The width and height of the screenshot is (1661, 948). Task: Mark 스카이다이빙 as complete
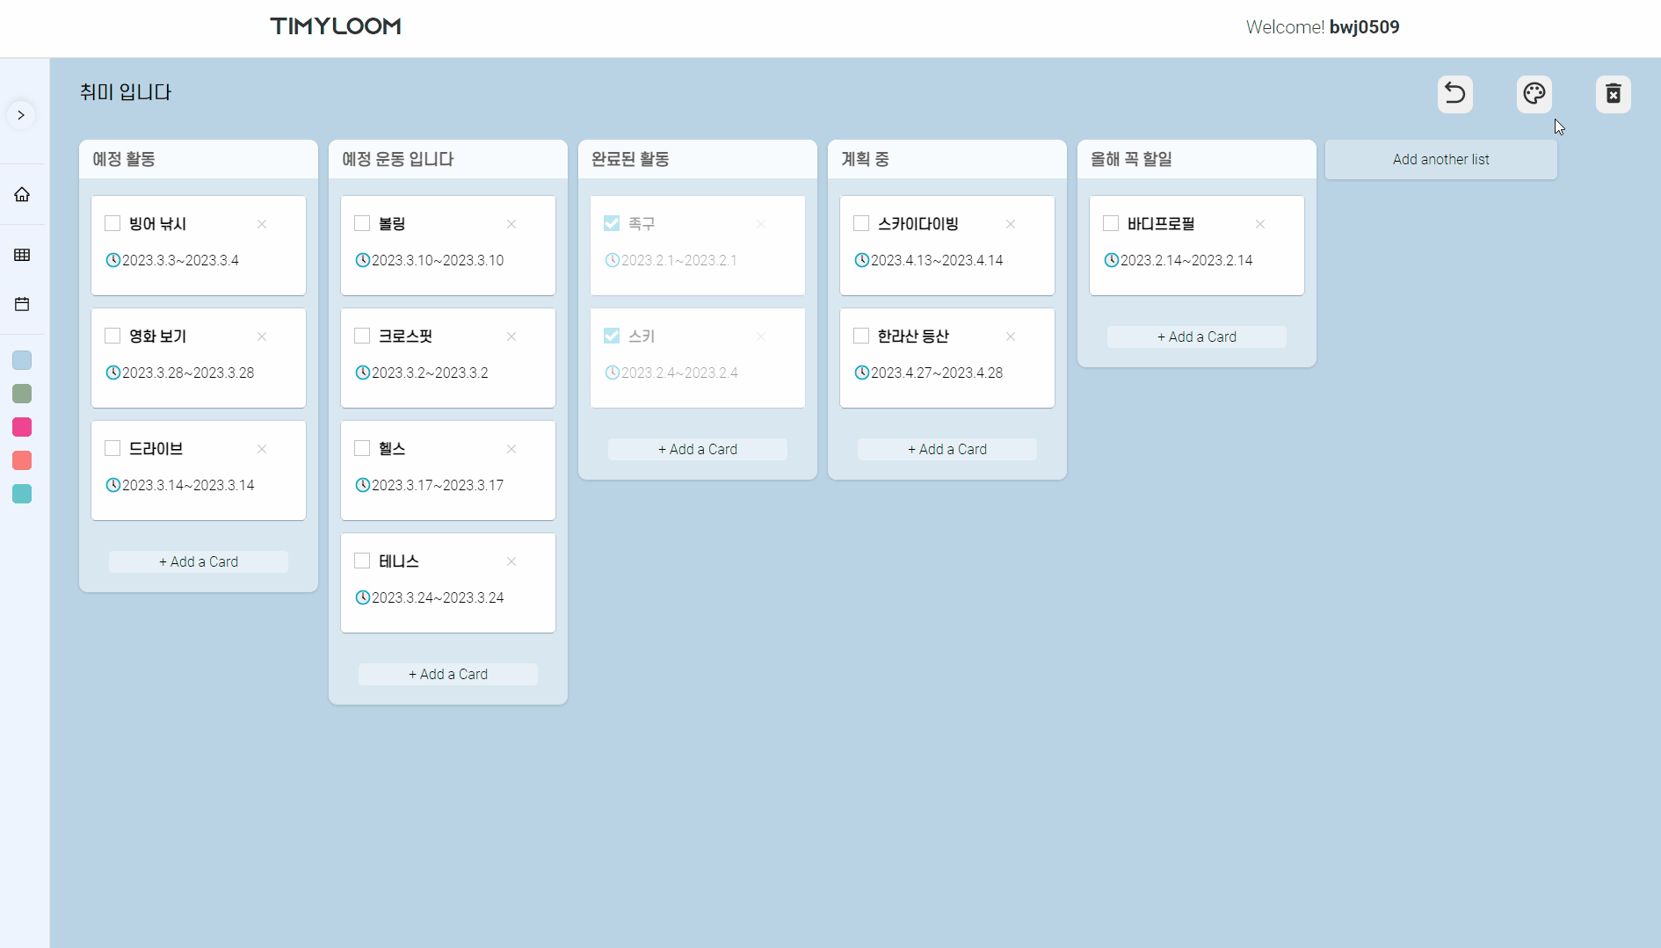(x=860, y=223)
